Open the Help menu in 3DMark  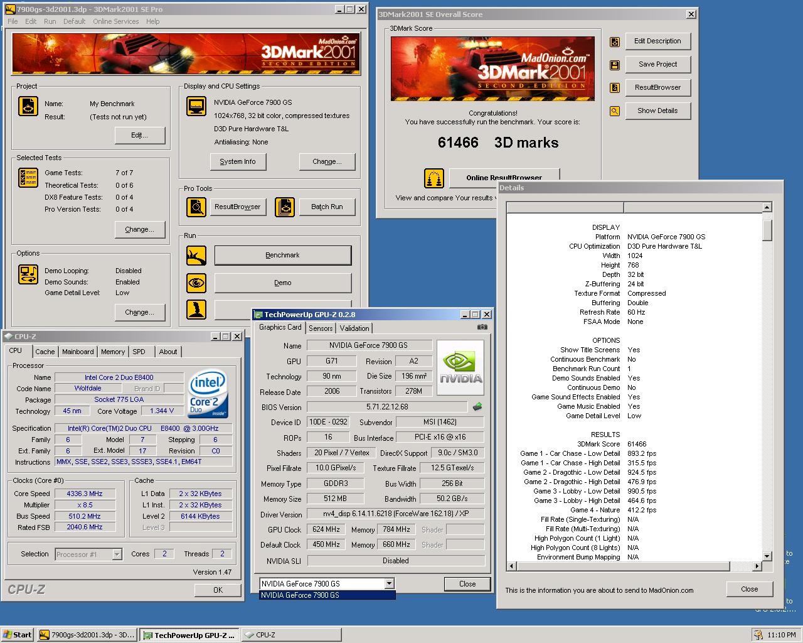click(x=153, y=21)
